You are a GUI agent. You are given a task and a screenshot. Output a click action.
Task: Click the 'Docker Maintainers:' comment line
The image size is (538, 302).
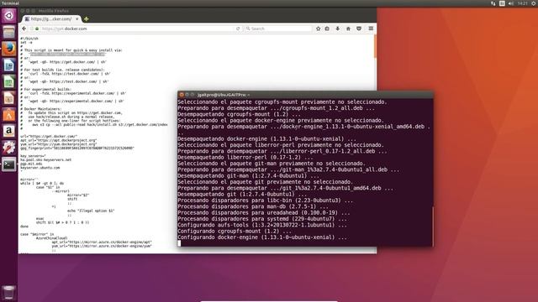[43, 109]
